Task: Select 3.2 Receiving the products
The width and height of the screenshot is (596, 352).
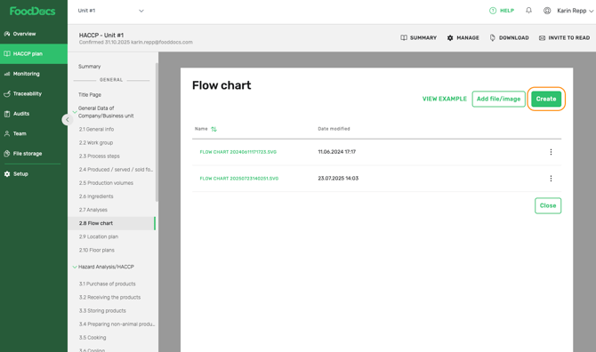Action: coord(109,297)
